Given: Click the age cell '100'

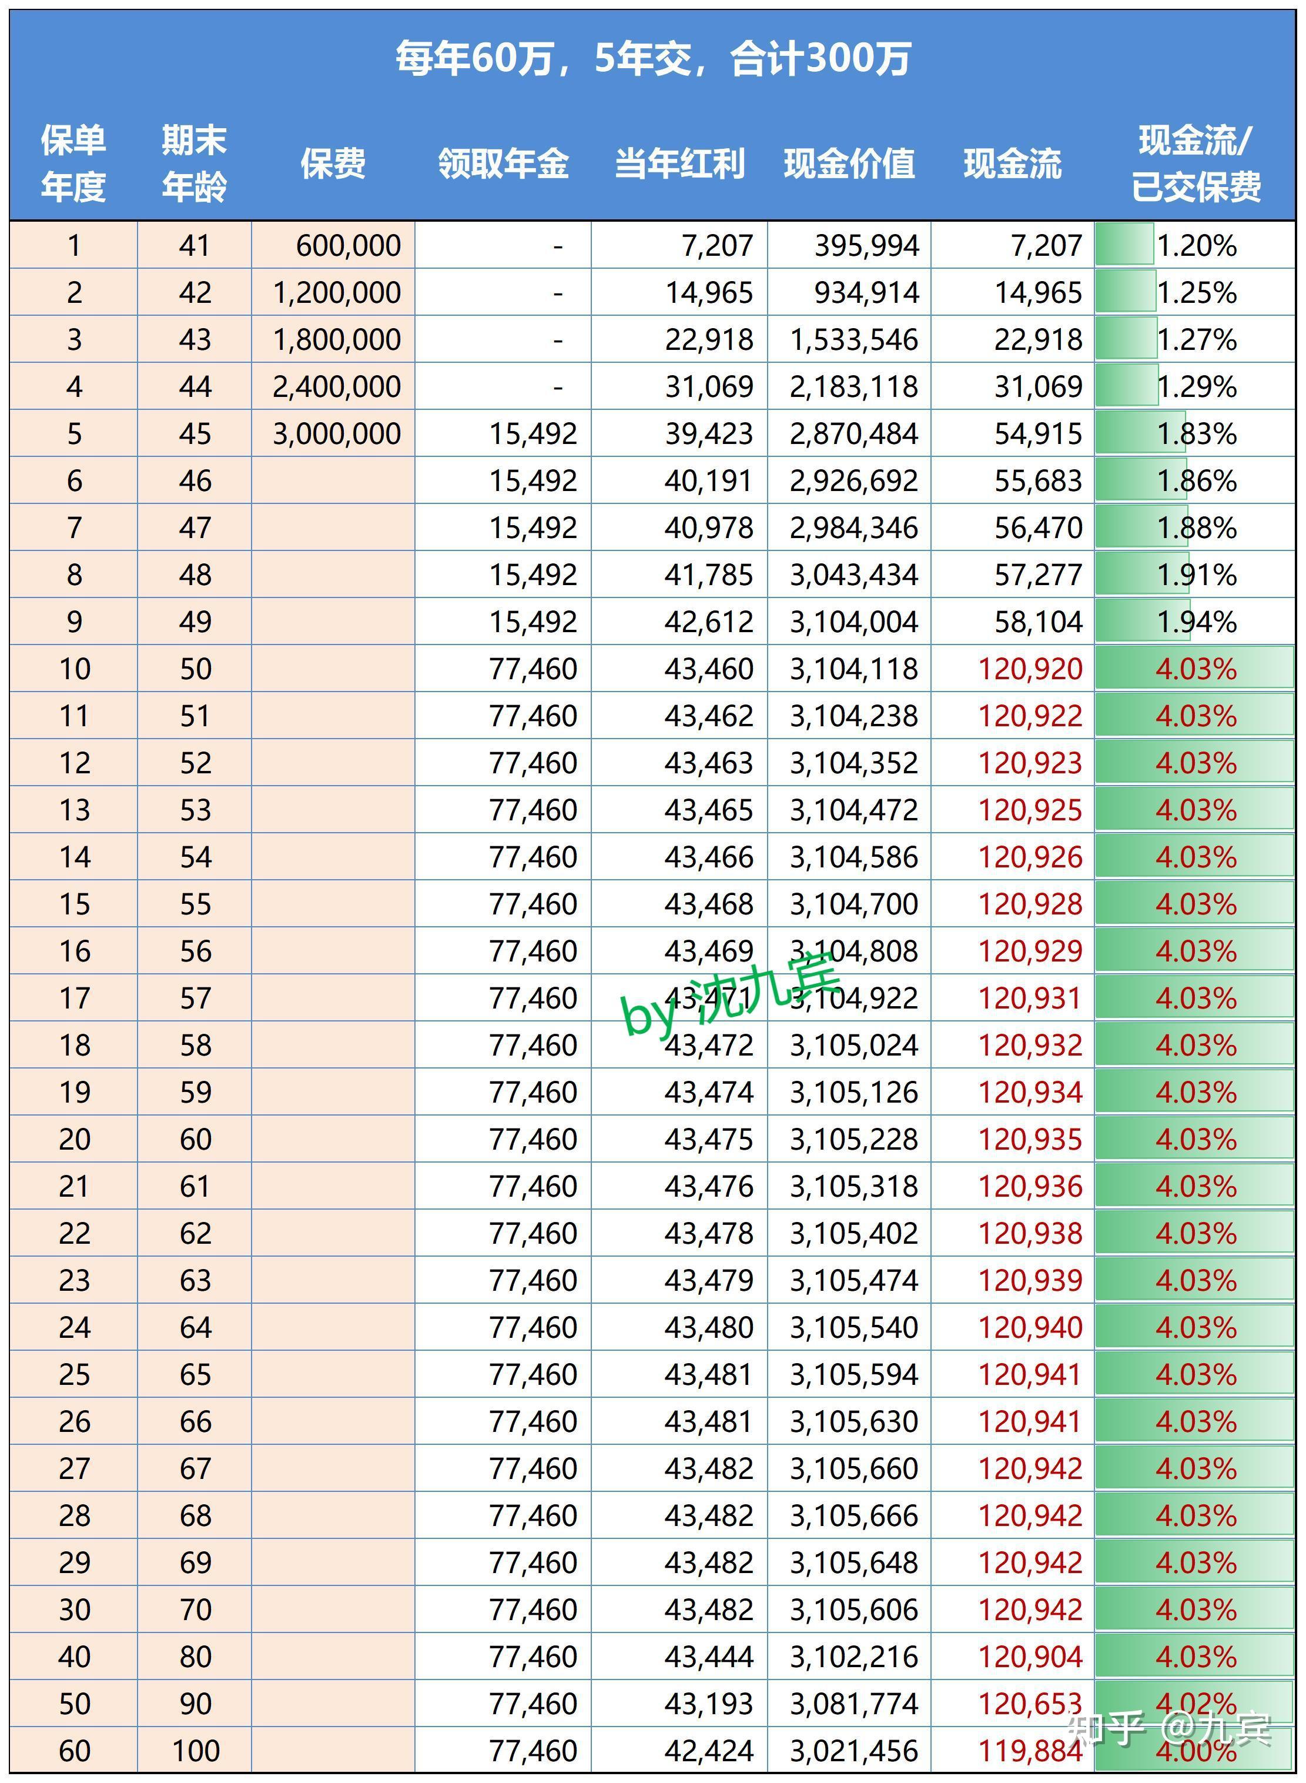Looking at the screenshot, I should pos(195,1751).
